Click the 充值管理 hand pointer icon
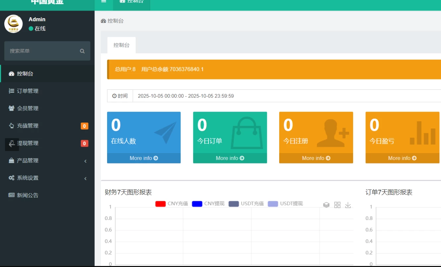 (x=11, y=126)
